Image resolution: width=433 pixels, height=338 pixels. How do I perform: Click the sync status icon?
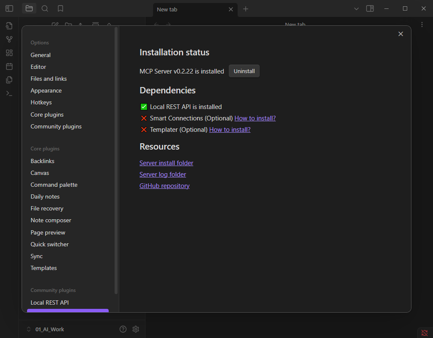click(425, 333)
